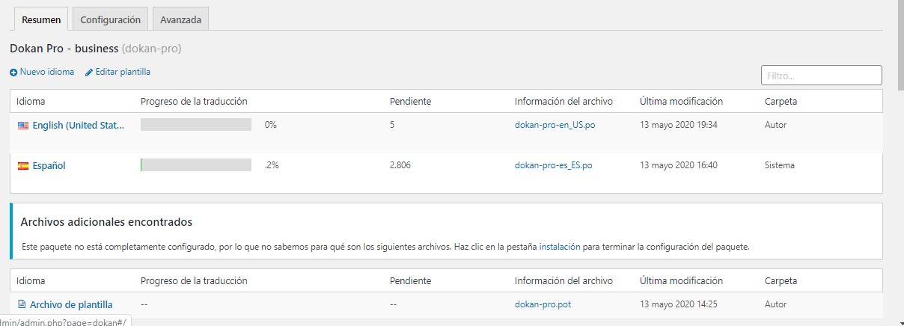Click the Archivo de plantilla file icon
The image size is (904, 326).
[x=22, y=304]
